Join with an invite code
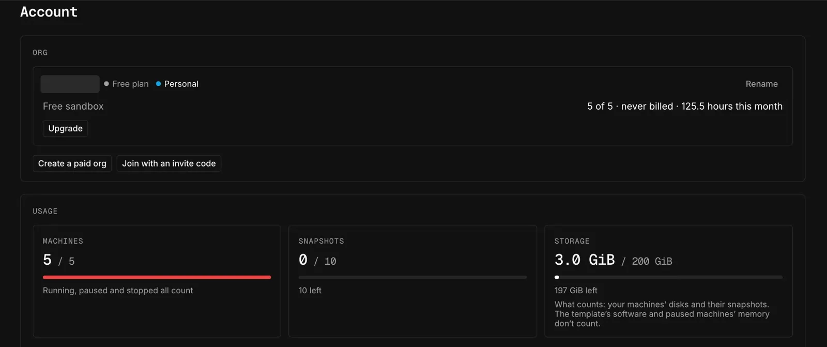 [169, 163]
